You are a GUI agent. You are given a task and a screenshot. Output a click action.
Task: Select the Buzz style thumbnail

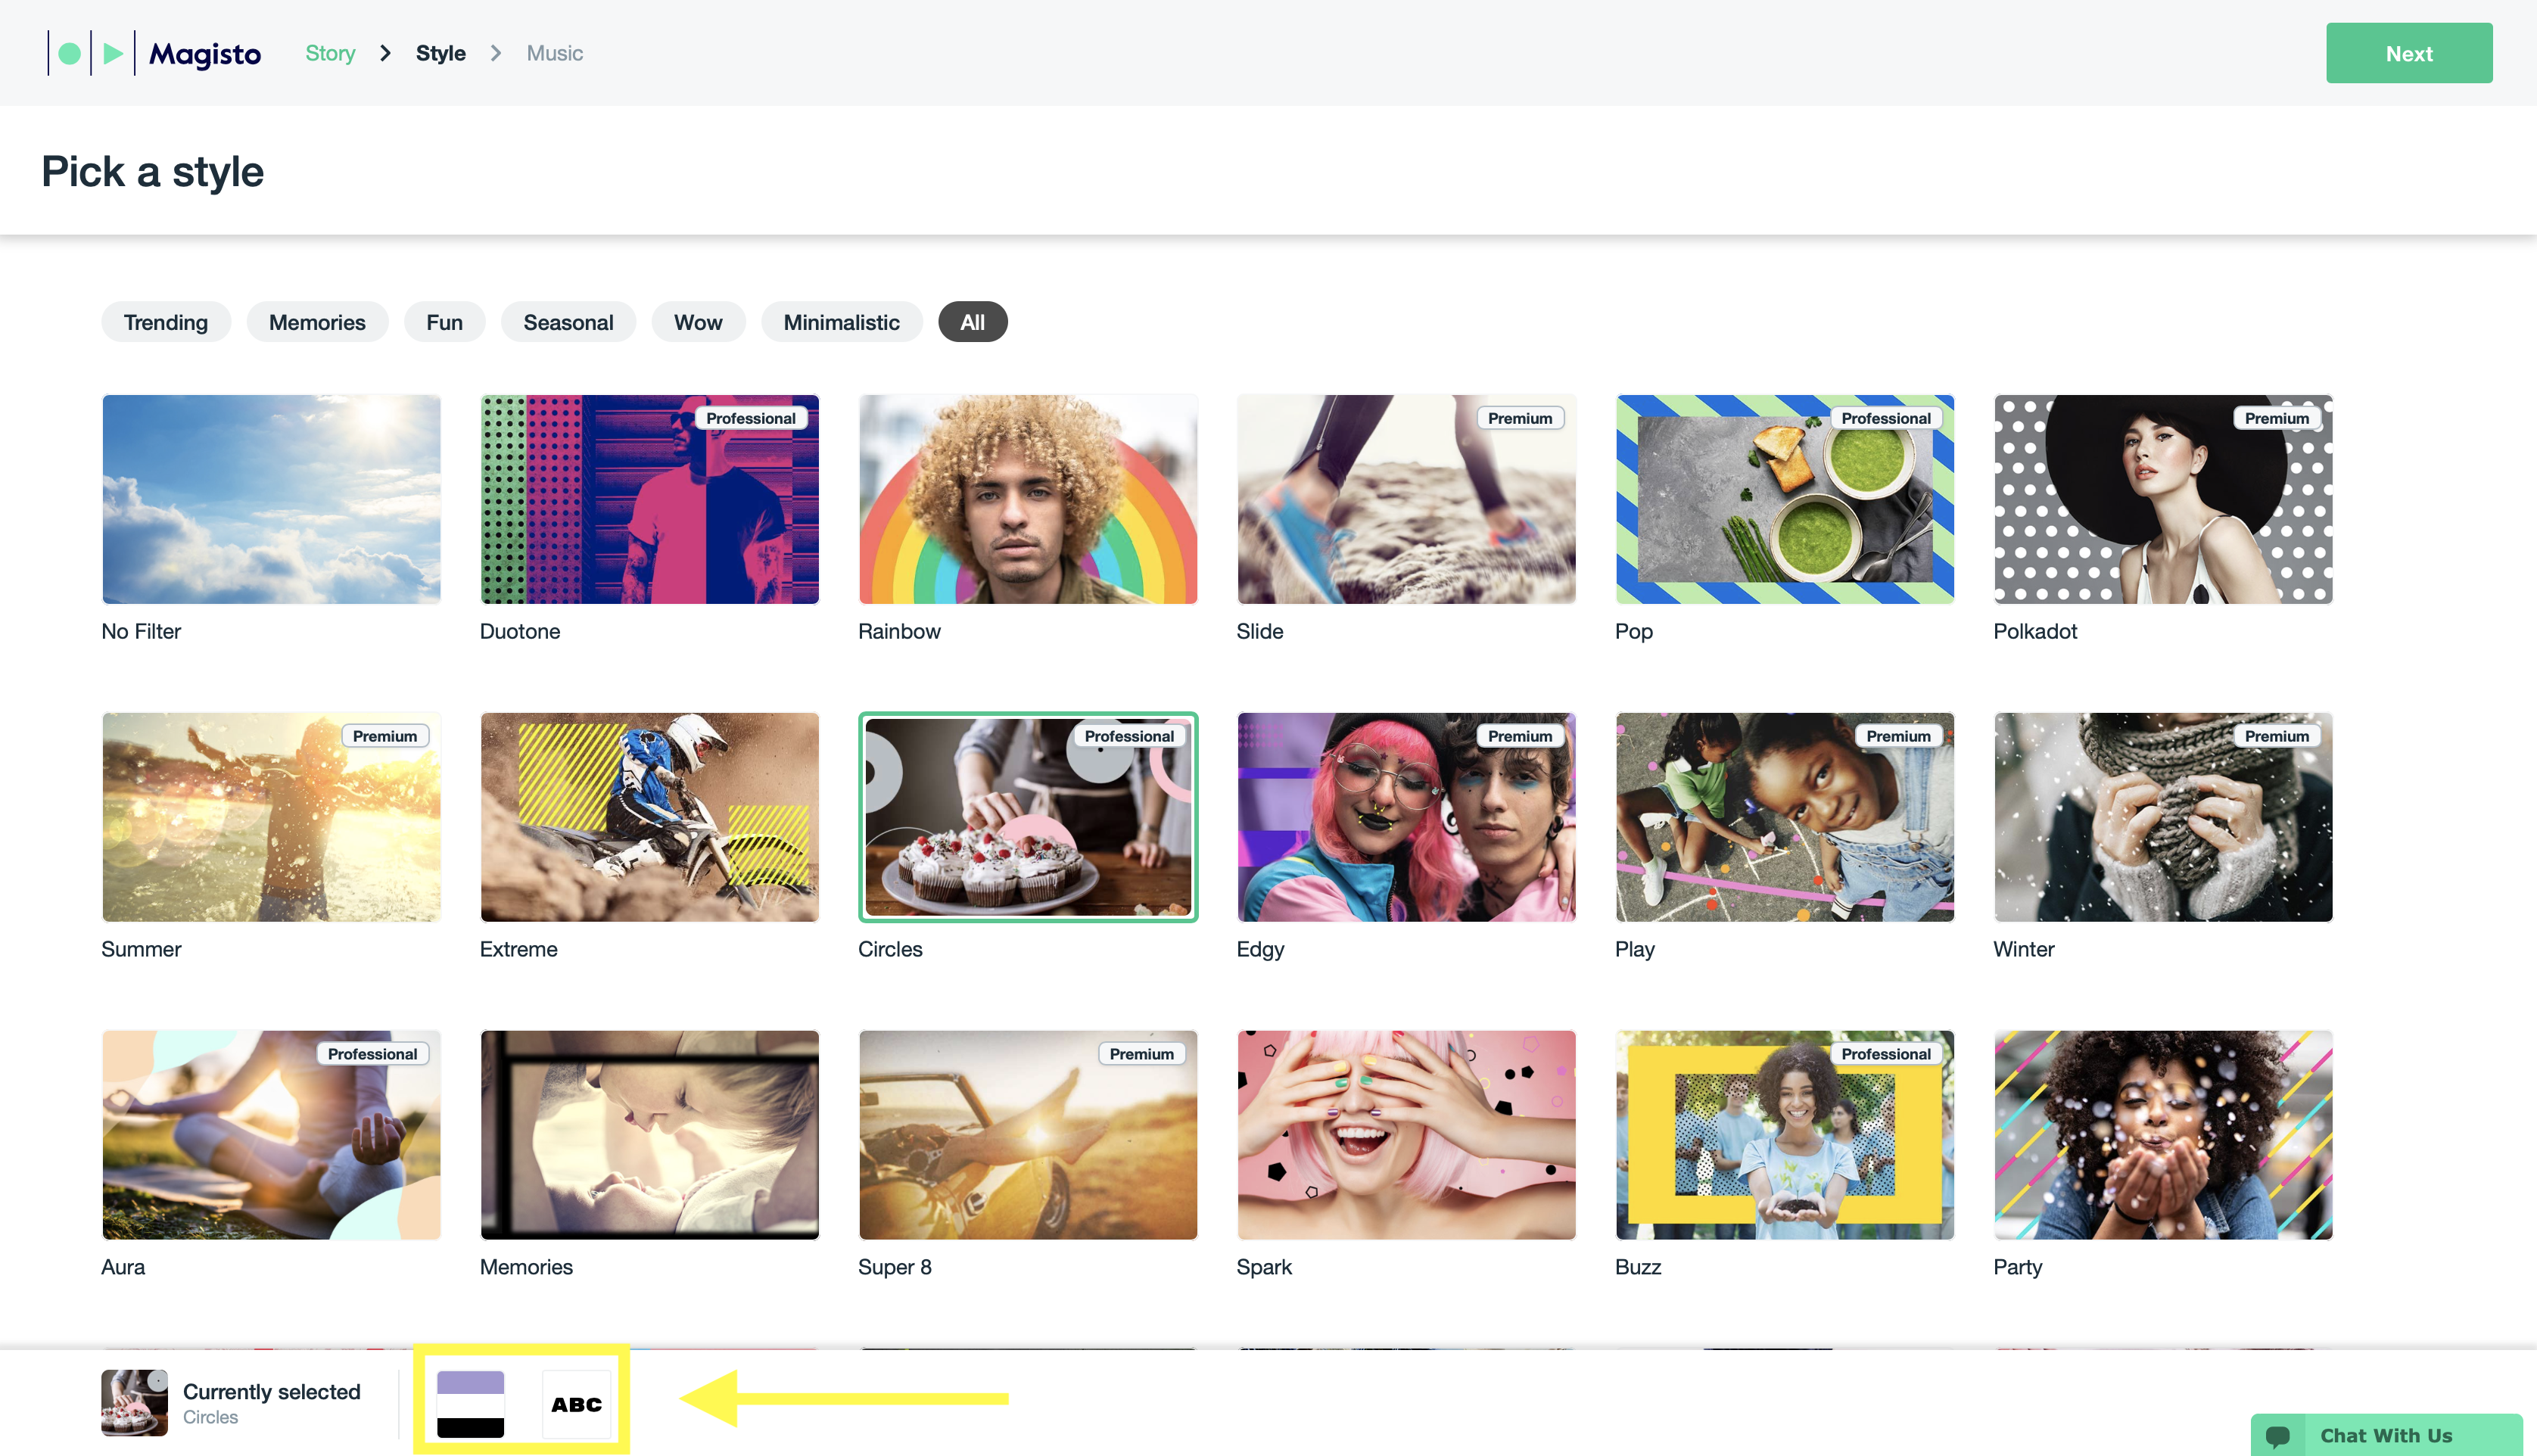coord(1785,1135)
